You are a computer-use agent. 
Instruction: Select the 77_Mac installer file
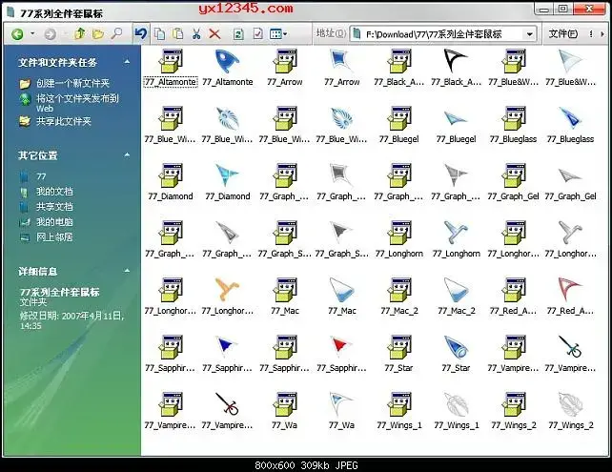(285, 296)
